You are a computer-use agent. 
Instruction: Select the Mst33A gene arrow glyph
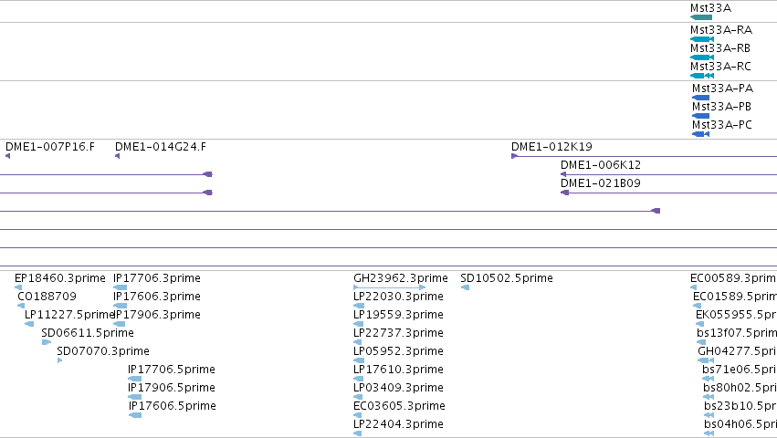(x=701, y=17)
